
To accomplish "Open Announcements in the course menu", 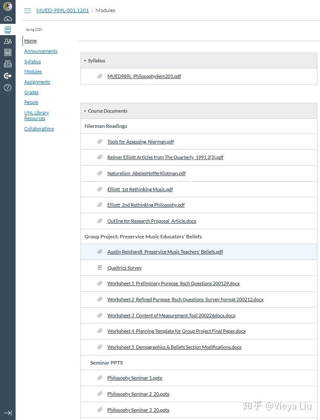I will (41, 51).
